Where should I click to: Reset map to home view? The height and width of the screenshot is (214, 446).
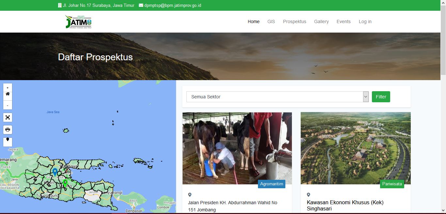(x=8, y=94)
